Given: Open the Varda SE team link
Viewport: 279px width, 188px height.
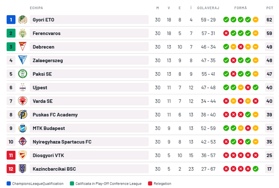Looking at the screenshot, I should pos(43,101).
